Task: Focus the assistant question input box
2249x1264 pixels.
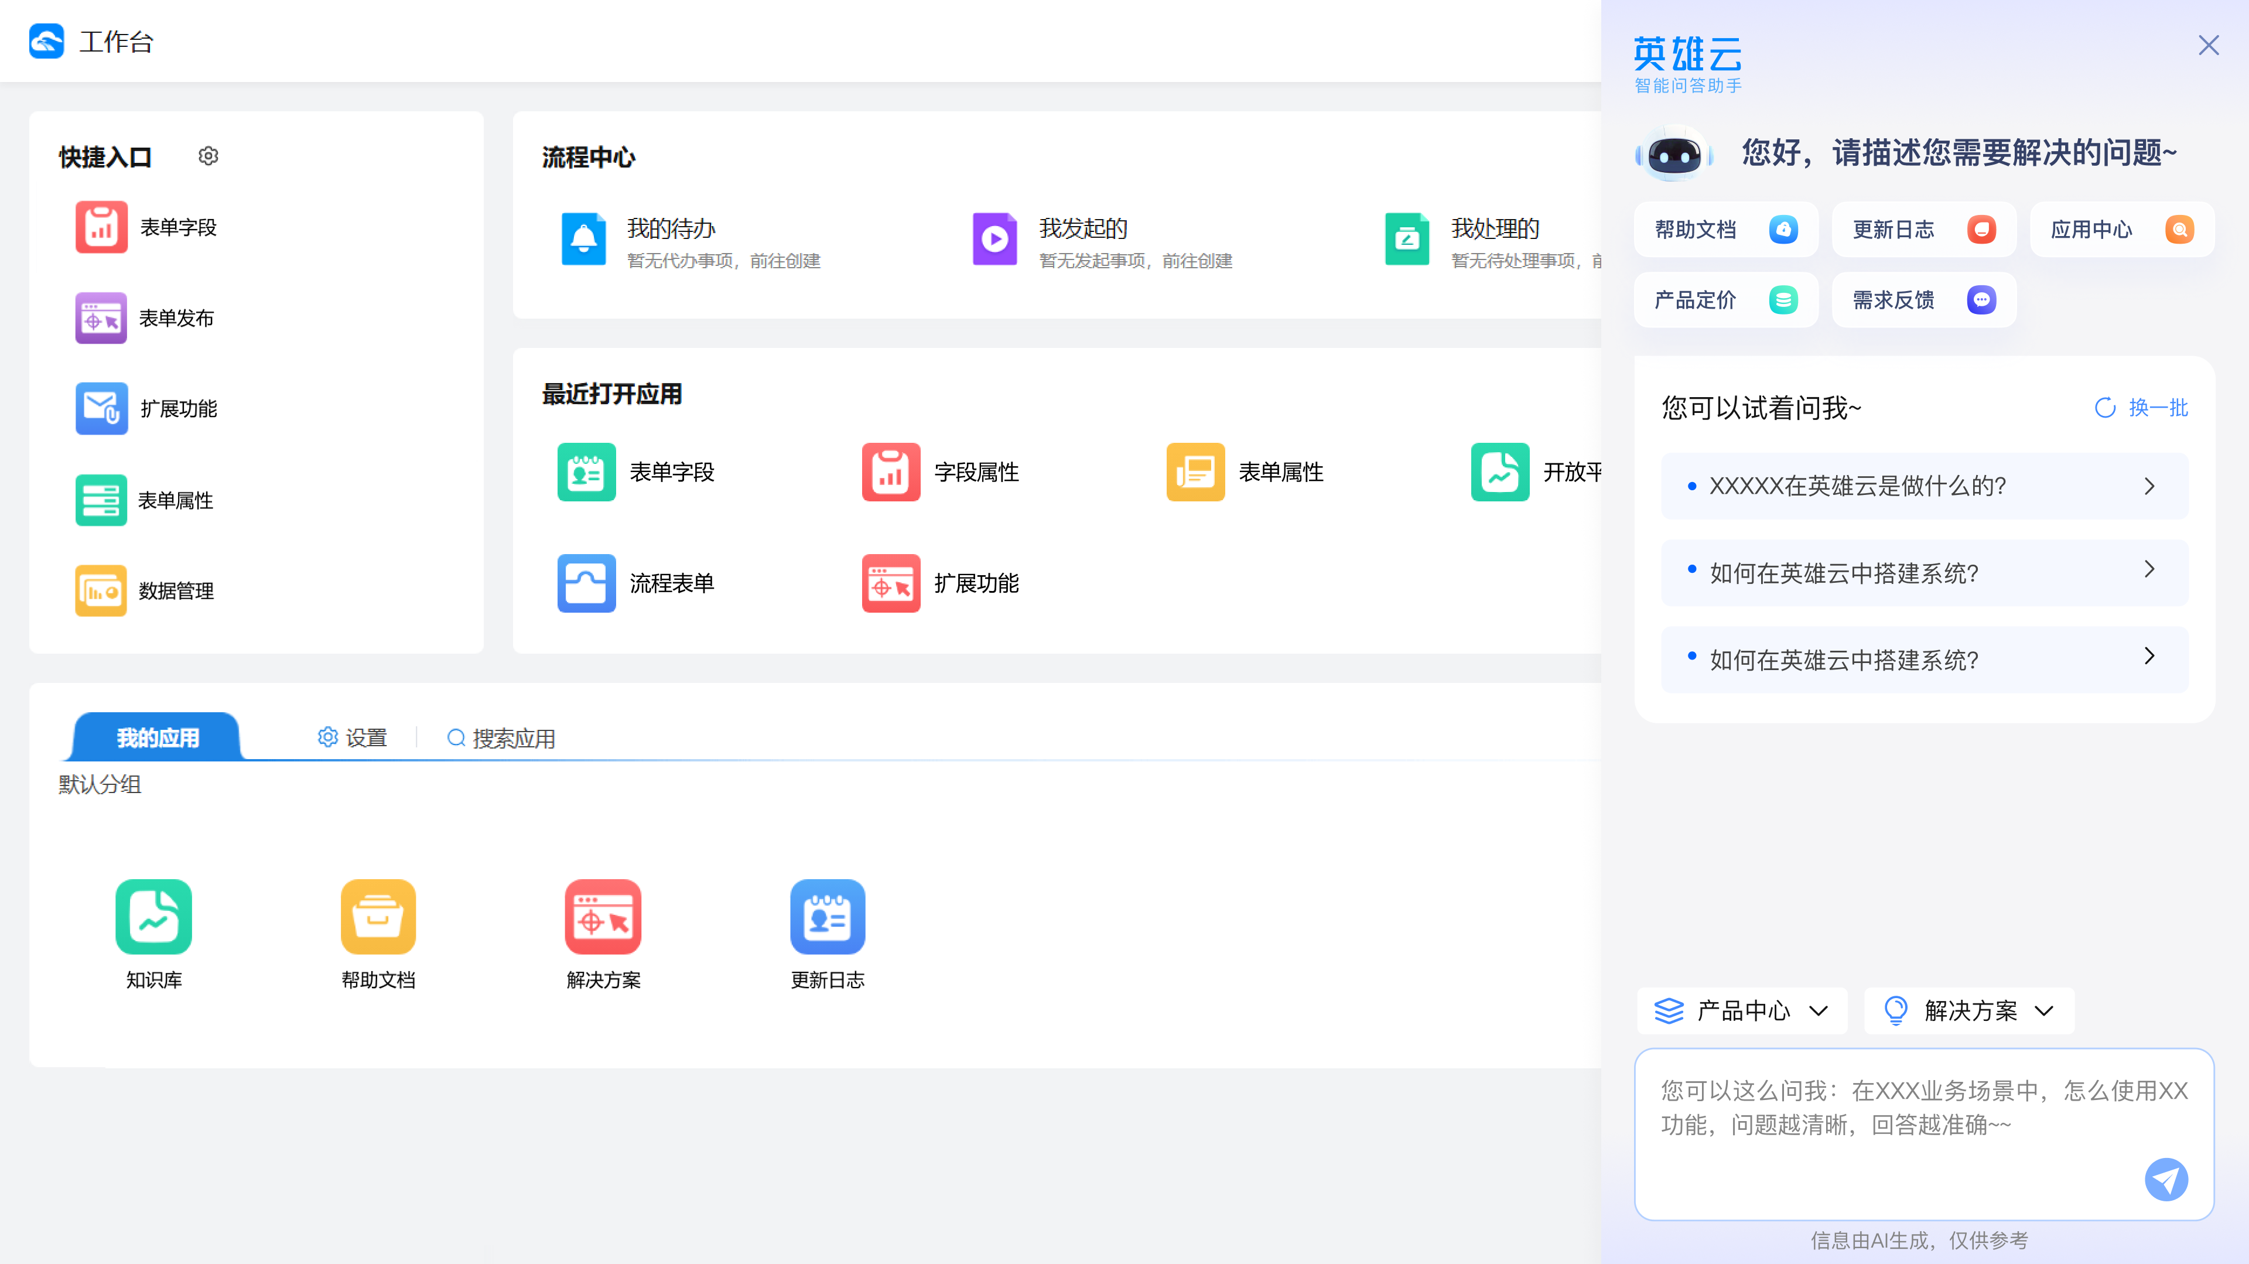Action: coord(1924,1134)
